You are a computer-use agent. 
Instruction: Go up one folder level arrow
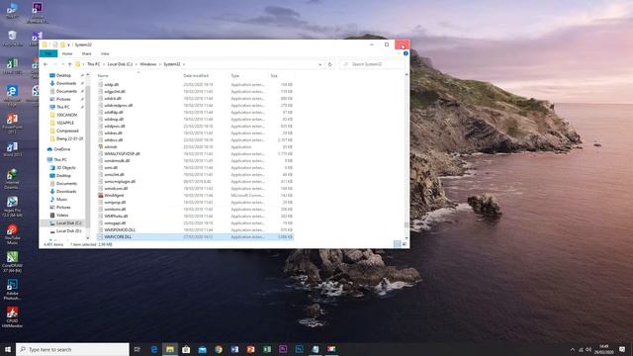pyautogui.click(x=69, y=64)
